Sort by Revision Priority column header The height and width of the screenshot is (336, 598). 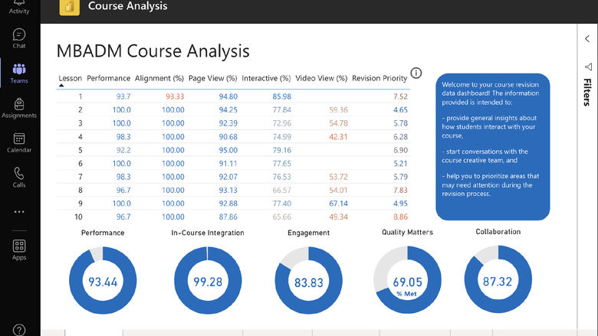pyautogui.click(x=379, y=78)
